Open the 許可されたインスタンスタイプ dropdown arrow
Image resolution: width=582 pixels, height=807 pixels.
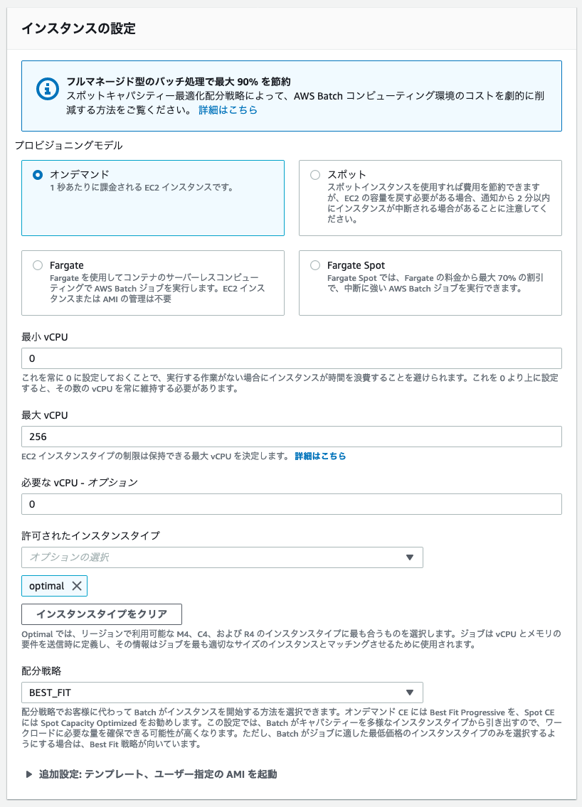pyautogui.click(x=410, y=557)
